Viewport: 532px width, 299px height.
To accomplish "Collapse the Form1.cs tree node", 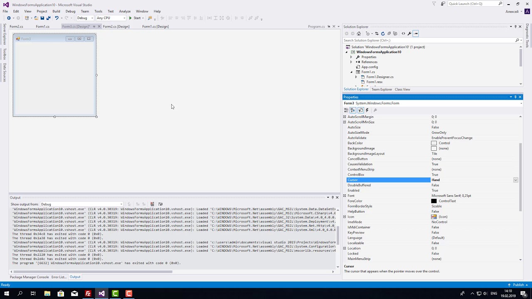I will 351,72.
